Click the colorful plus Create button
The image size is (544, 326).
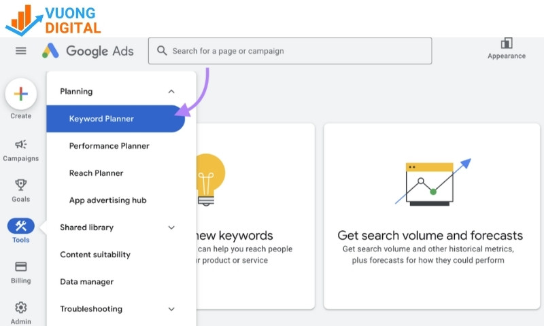[21, 94]
